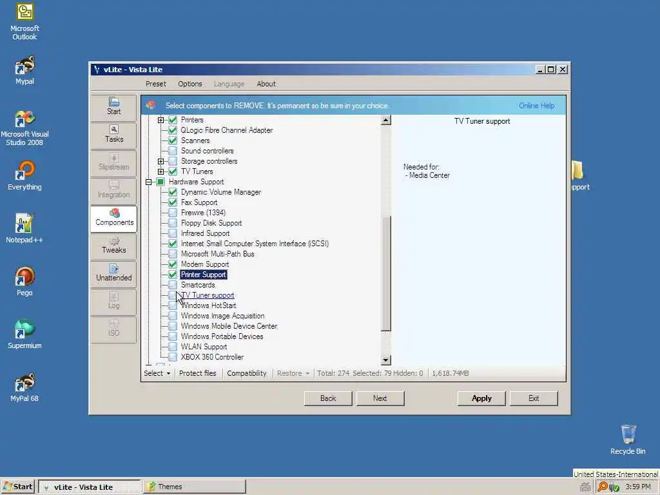660x495 pixels.
Task: Click the Exit button
Action: click(534, 398)
